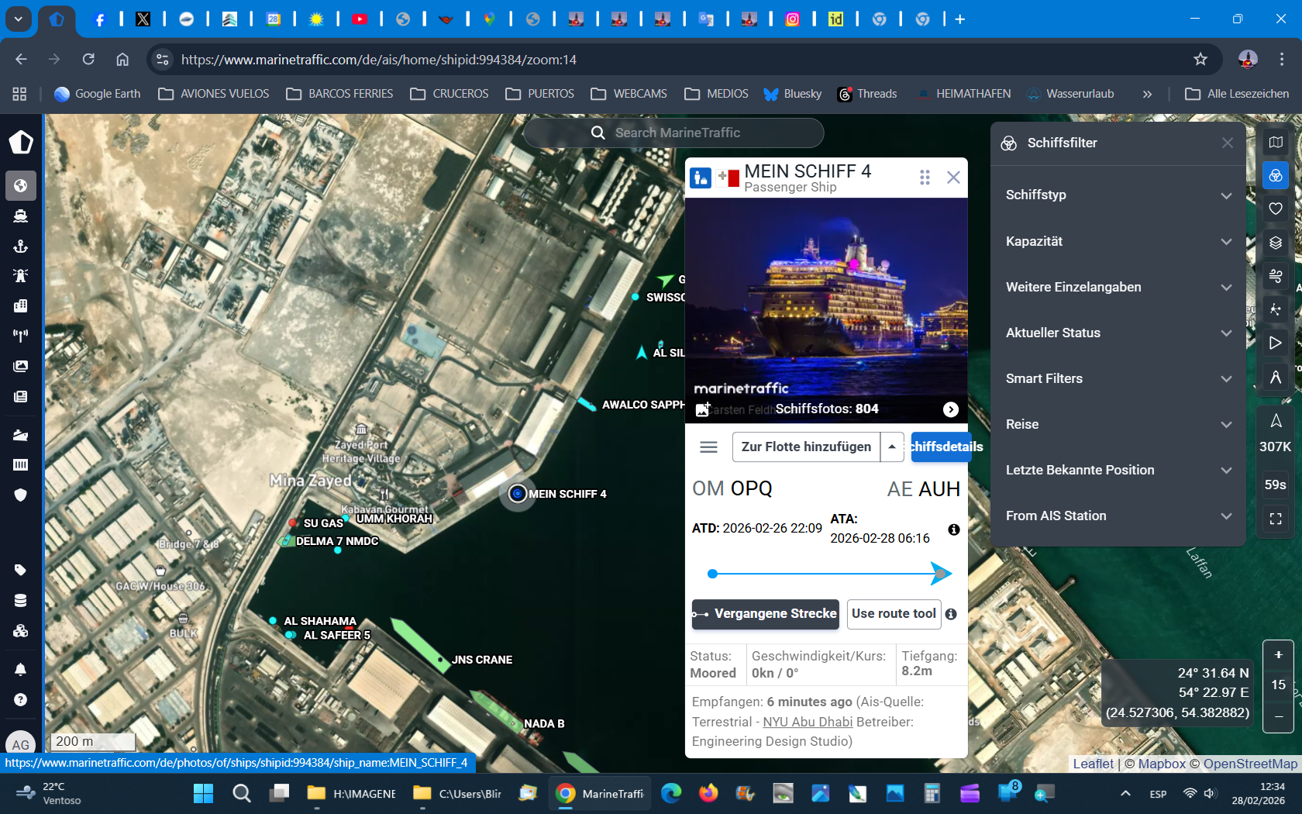Viewport: 1302px width, 814px height.
Task: Click the weather wind icon on right toolbar
Action: (1275, 276)
